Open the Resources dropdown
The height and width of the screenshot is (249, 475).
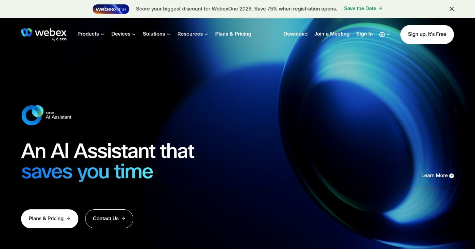click(x=192, y=34)
